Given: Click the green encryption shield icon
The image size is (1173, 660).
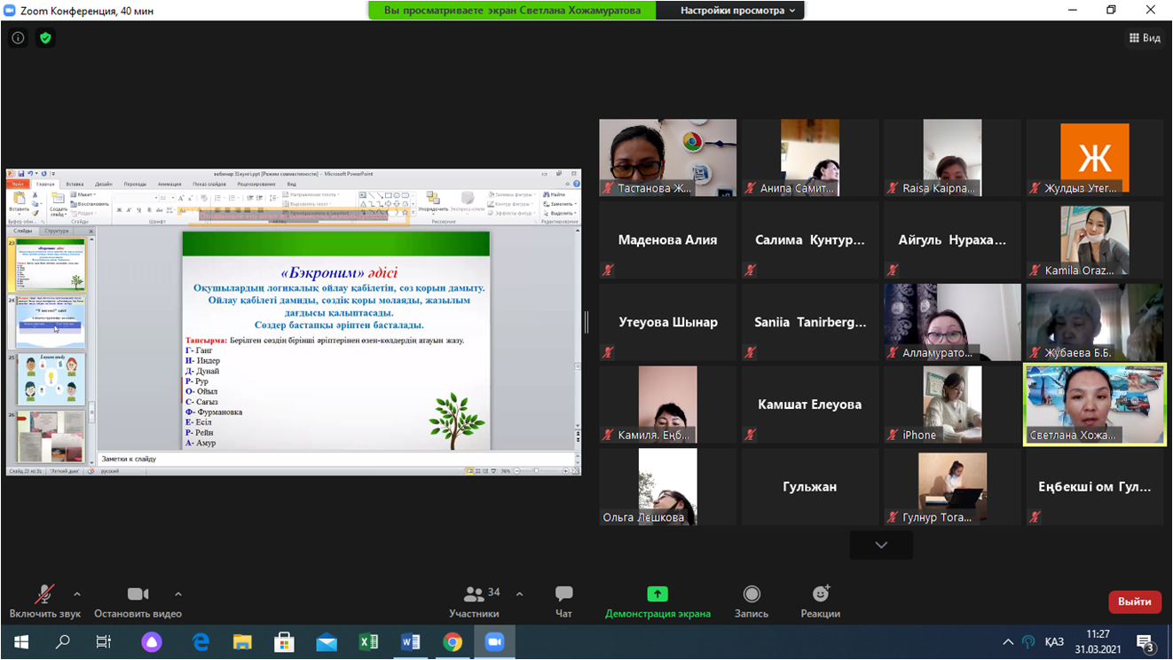Looking at the screenshot, I should coord(45,38).
